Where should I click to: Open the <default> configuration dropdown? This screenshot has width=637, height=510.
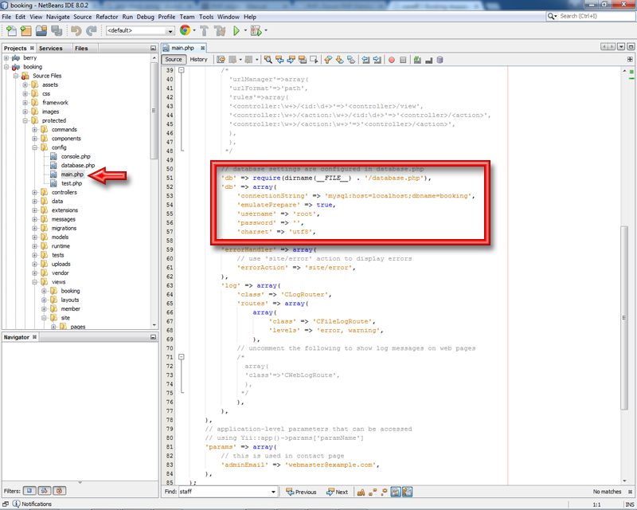pyautogui.click(x=140, y=30)
